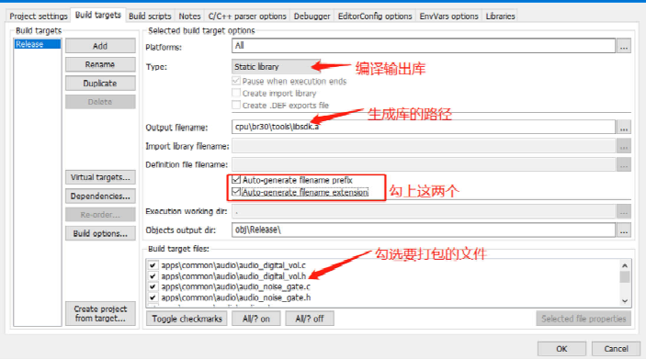This screenshot has height=359, width=646.
Task: Toggle Auto-generate filename extension checkbox
Action: 236,192
